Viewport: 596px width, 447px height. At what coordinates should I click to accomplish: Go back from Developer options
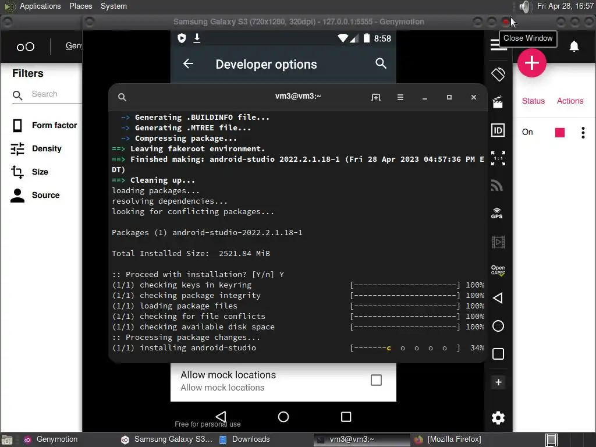point(188,64)
